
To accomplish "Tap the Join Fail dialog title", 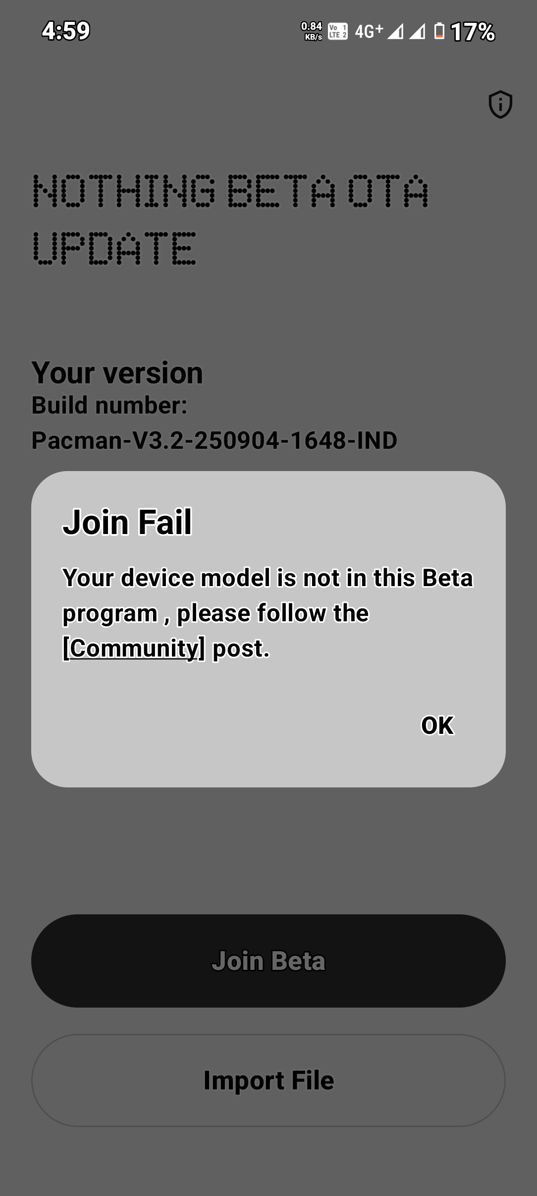I will click(x=127, y=522).
